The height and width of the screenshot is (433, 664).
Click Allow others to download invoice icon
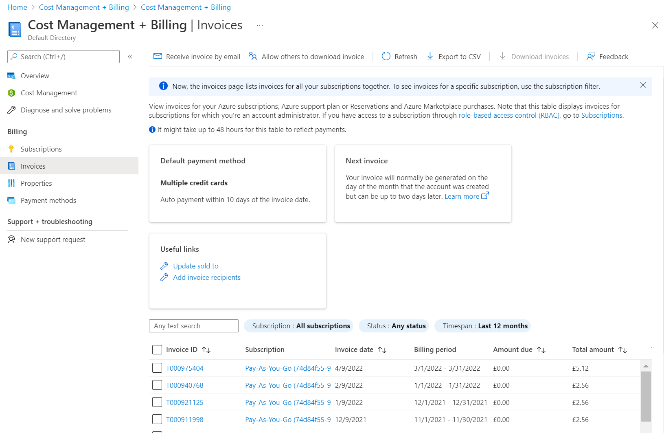click(x=253, y=56)
